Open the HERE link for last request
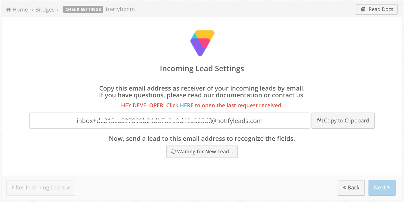The height and width of the screenshot is (202, 404). coord(187,105)
